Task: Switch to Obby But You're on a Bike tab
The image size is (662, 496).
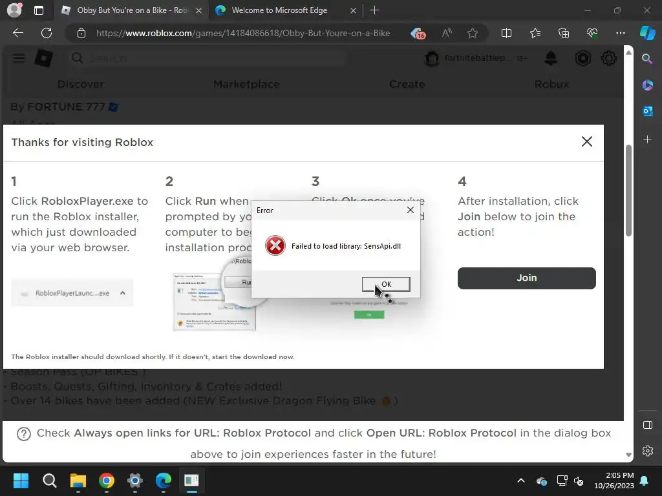Action: tap(131, 10)
